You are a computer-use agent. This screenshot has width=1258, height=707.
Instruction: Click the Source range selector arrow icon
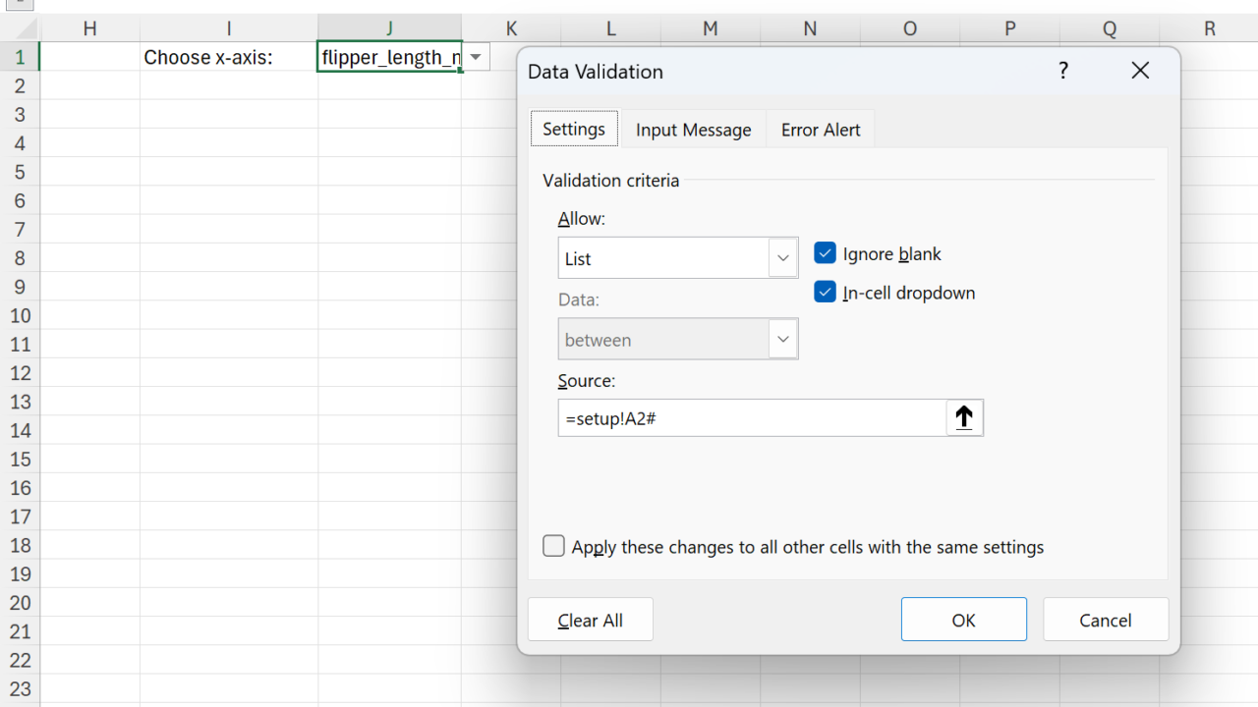click(964, 417)
